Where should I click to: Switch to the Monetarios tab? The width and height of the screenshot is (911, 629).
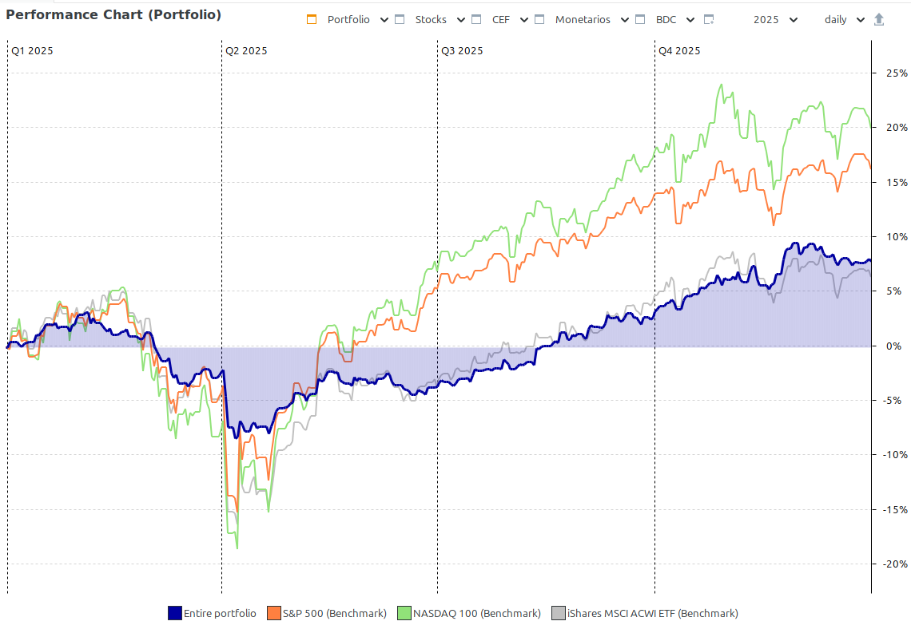tap(583, 20)
